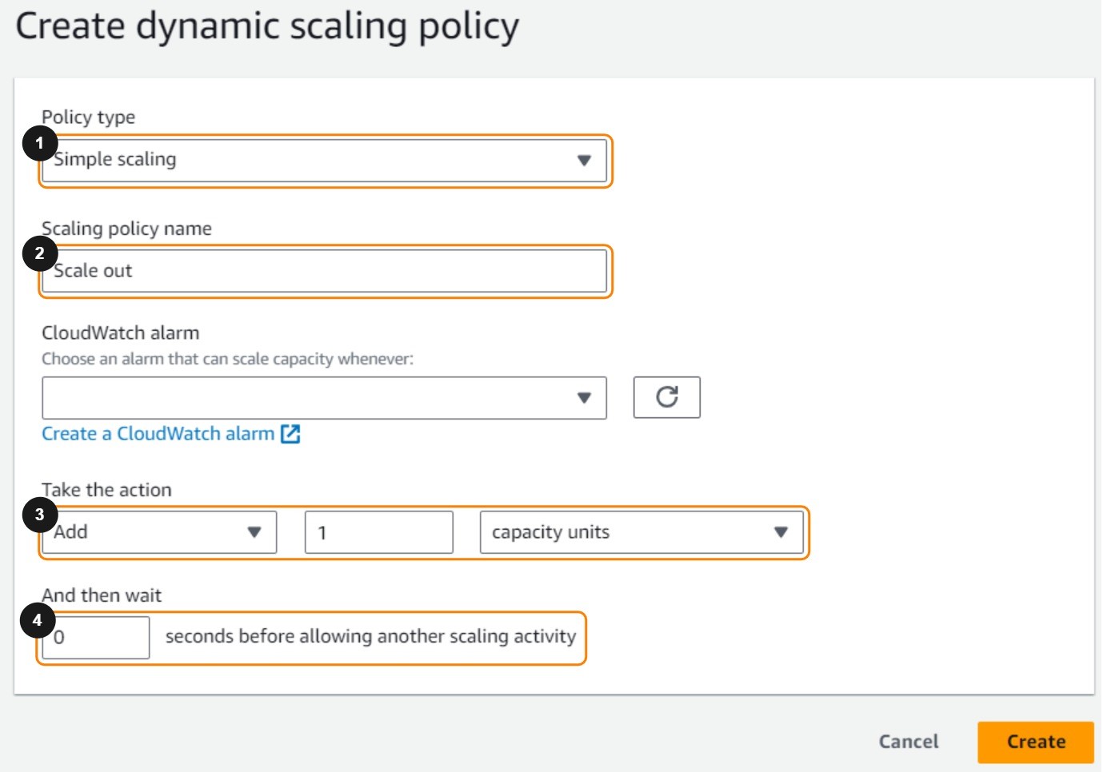This screenshot has width=1103, height=772.
Task: Open the Create a CloudWatch alarm link
Action: point(158,434)
